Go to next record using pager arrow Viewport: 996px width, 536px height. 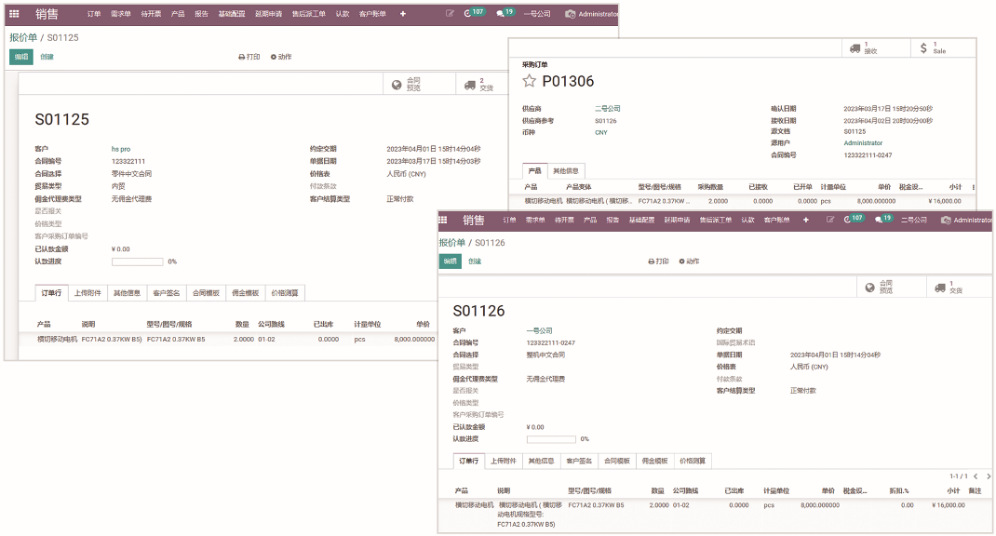[x=988, y=476]
